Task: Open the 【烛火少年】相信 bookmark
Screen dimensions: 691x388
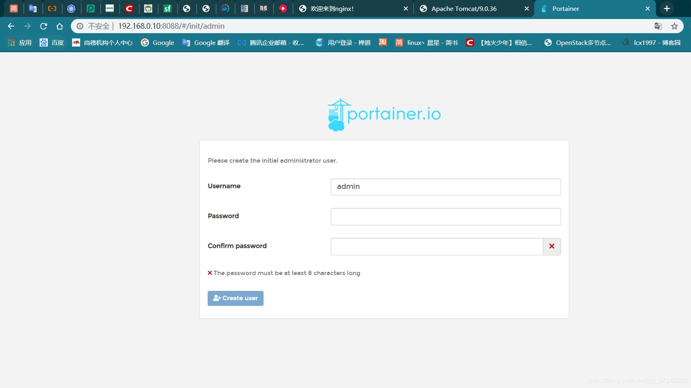Action: [499, 42]
